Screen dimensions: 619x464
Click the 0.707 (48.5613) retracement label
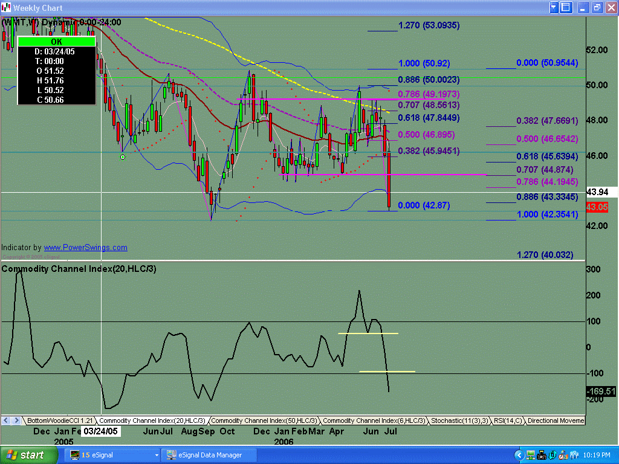point(429,105)
